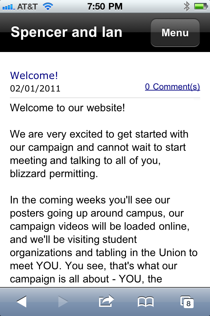View the "0 Comment(s)" link

pos(172,87)
